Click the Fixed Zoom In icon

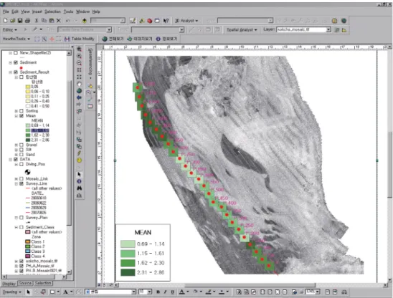(x=79, y=70)
